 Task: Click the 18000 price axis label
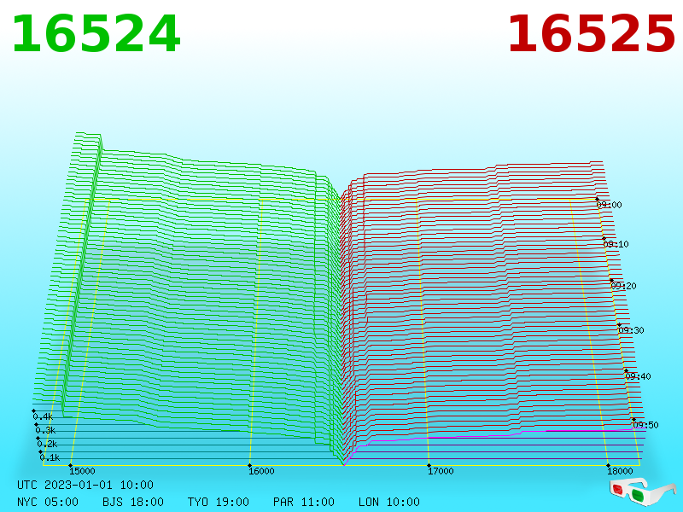point(620,471)
